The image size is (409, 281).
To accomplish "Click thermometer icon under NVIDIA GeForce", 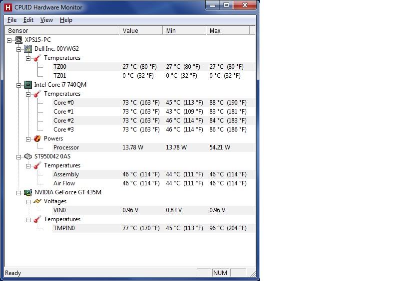I will [x=37, y=219].
